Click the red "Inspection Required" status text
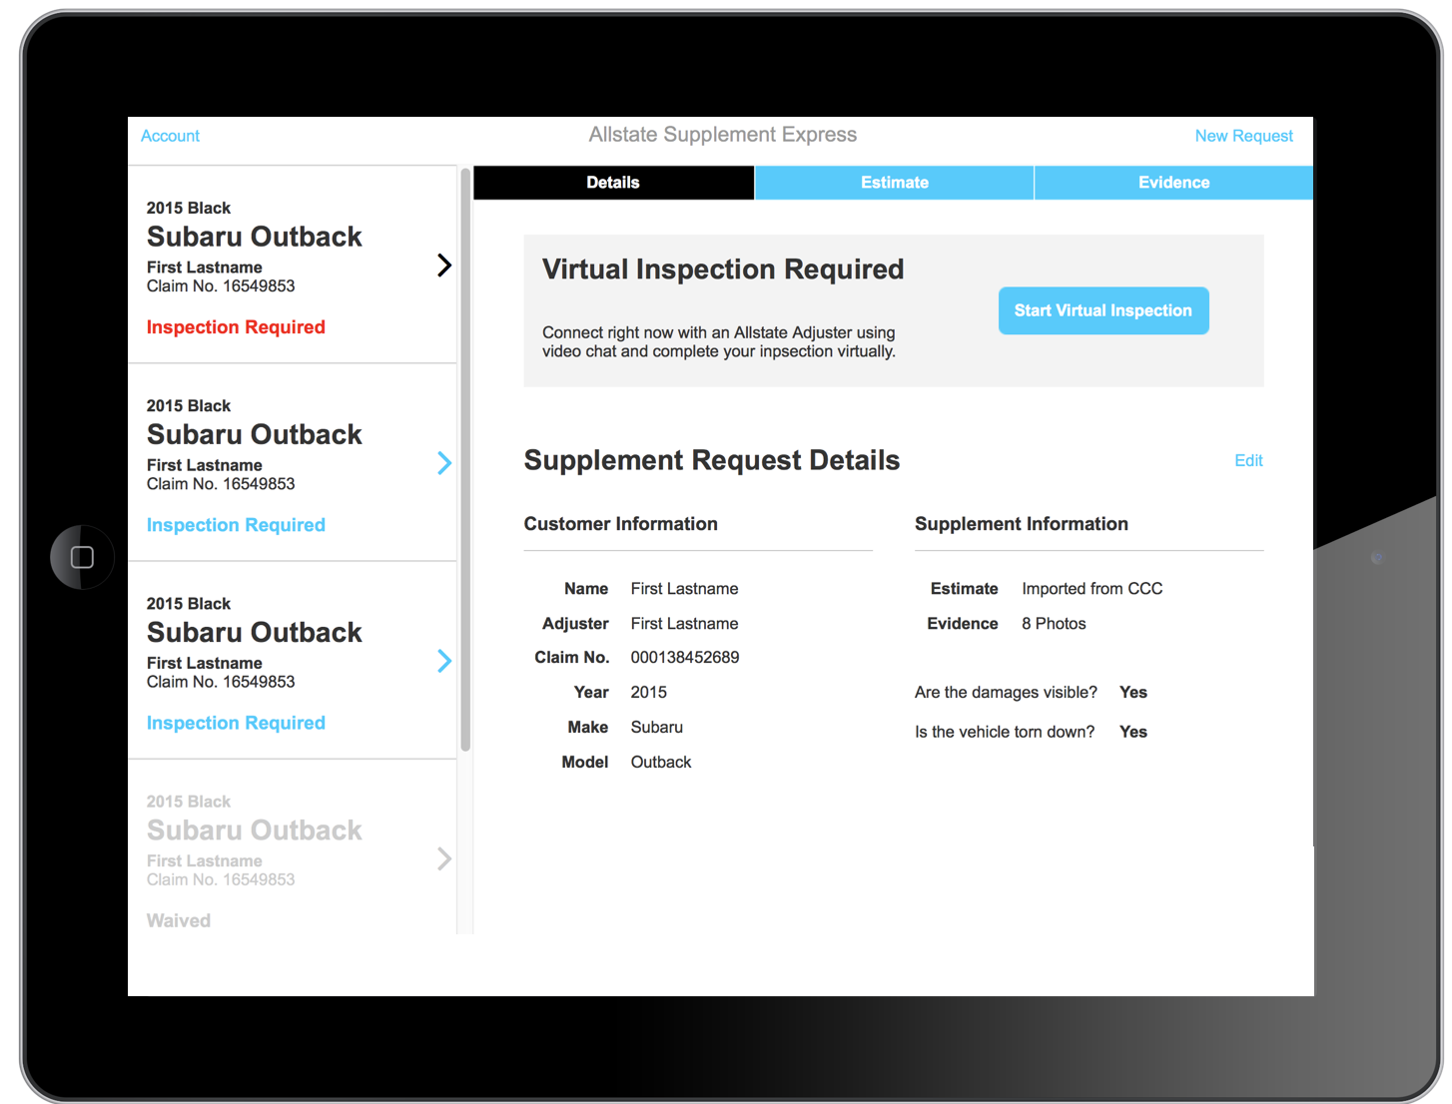Screen dimensions: 1452x1104 [236, 327]
